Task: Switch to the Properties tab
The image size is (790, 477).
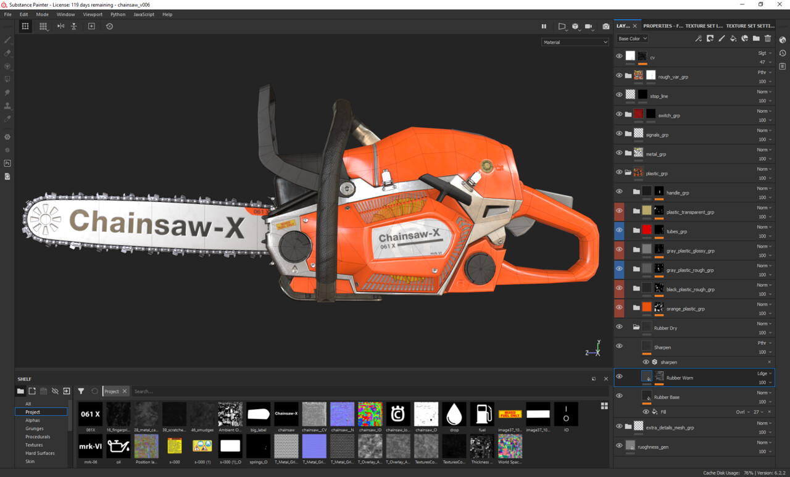Action: pyautogui.click(x=662, y=26)
